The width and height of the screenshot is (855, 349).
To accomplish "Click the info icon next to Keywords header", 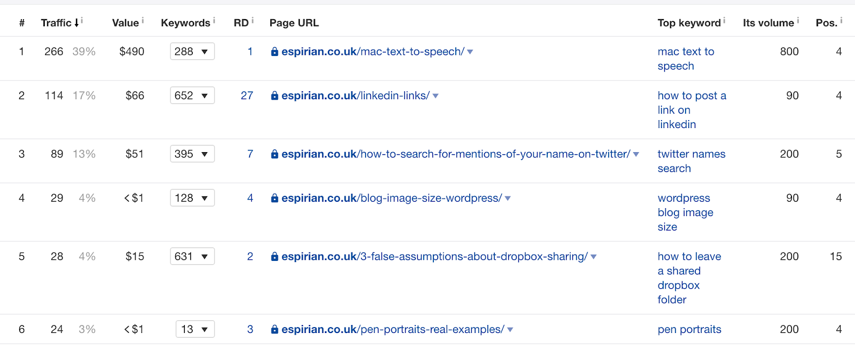I will pyautogui.click(x=214, y=20).
